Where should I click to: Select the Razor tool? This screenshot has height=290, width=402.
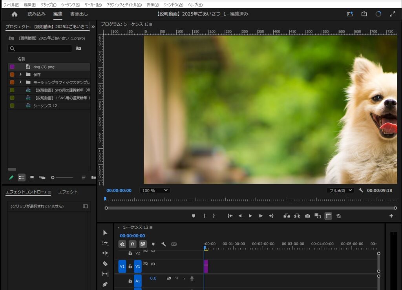pos(105,264)
